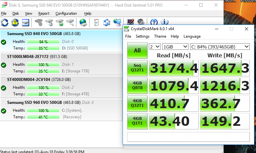The width and height of the screenshot is (256, 153).
Task: Open the test size dropdown showing 1GiB
Action: pyautogui.click(x=175, y=47)
